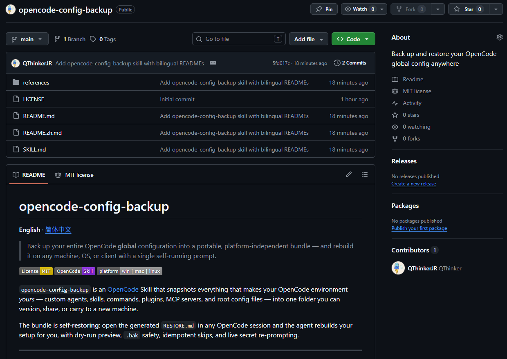Click the pencil icon to edit README
The height and width of the screenshot is (359, 507).
(349, 174)
